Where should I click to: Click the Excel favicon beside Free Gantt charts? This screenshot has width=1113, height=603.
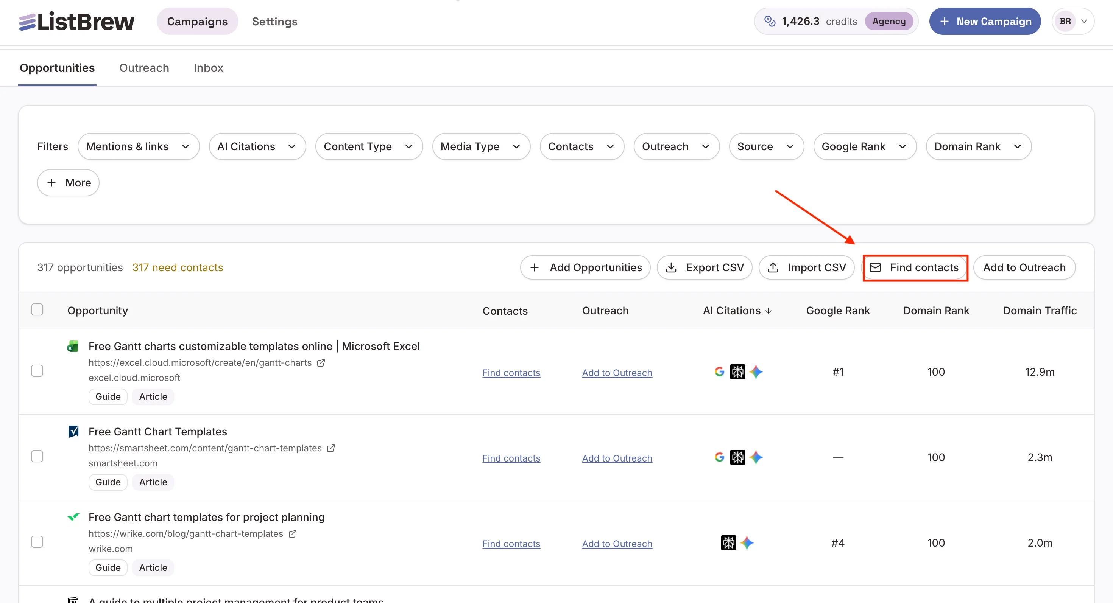click(73, 346)
